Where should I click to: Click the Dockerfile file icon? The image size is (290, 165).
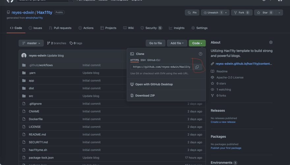coord(24,119)
